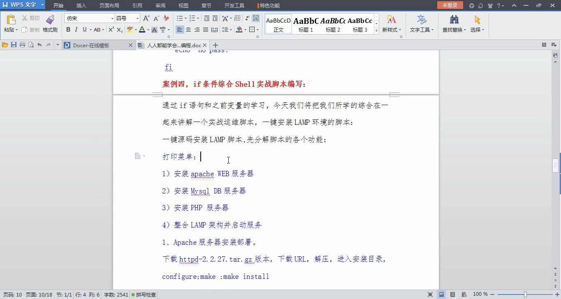This screenshot has width=561, height=299.
Task: Click the Cut (剪切) scissors button
Action: [30, 18]
